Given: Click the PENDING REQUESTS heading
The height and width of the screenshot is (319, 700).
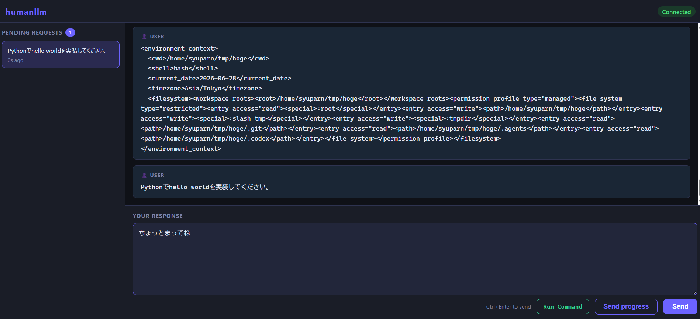Looking at the screenshot, I should 32,32.
